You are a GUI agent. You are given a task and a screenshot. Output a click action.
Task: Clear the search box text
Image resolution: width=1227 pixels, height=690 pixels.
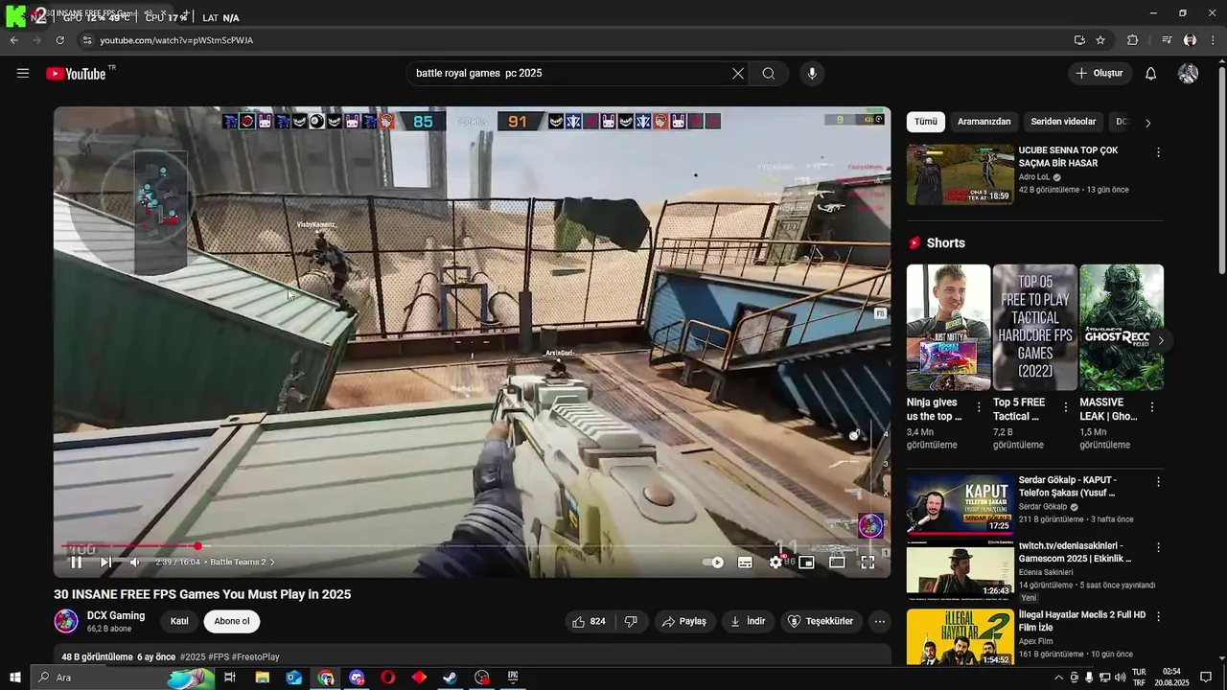[738, 74]
